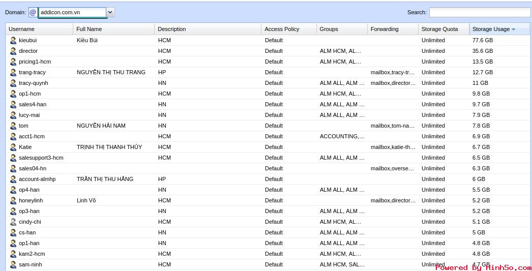532x271 pixels.
Task: Select TRỊNH THỊ THANH THỦY cell
Action: tap(109, 147)
